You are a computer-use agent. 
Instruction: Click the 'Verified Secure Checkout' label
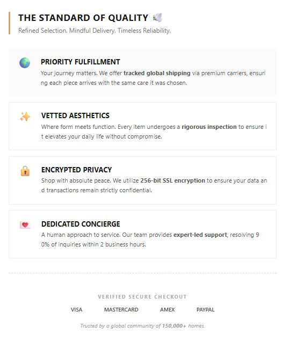point(142,297)
